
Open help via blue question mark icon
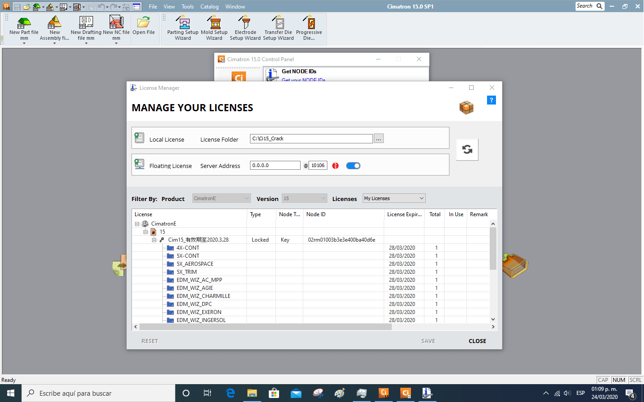point(491,100)
